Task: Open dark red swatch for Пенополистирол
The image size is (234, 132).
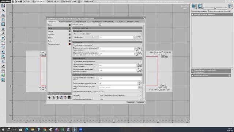Action: [x=69, y=44]
